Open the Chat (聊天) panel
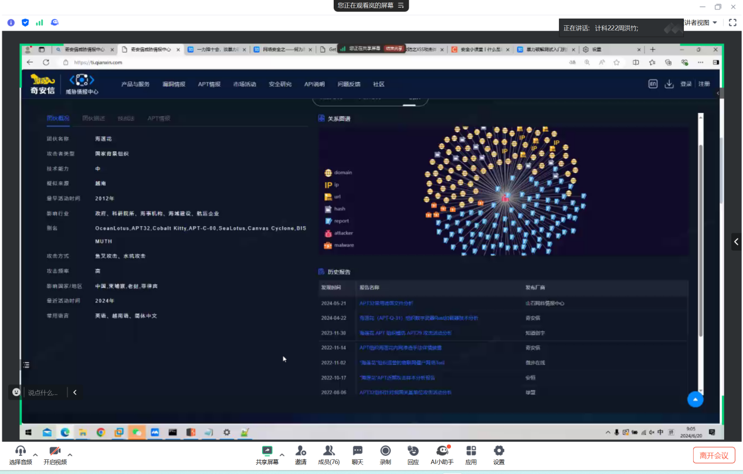743x474 pixels. 357,455
